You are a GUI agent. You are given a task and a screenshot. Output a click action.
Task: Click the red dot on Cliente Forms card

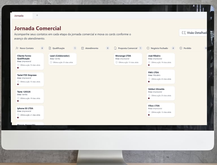[x=18, y=68]
